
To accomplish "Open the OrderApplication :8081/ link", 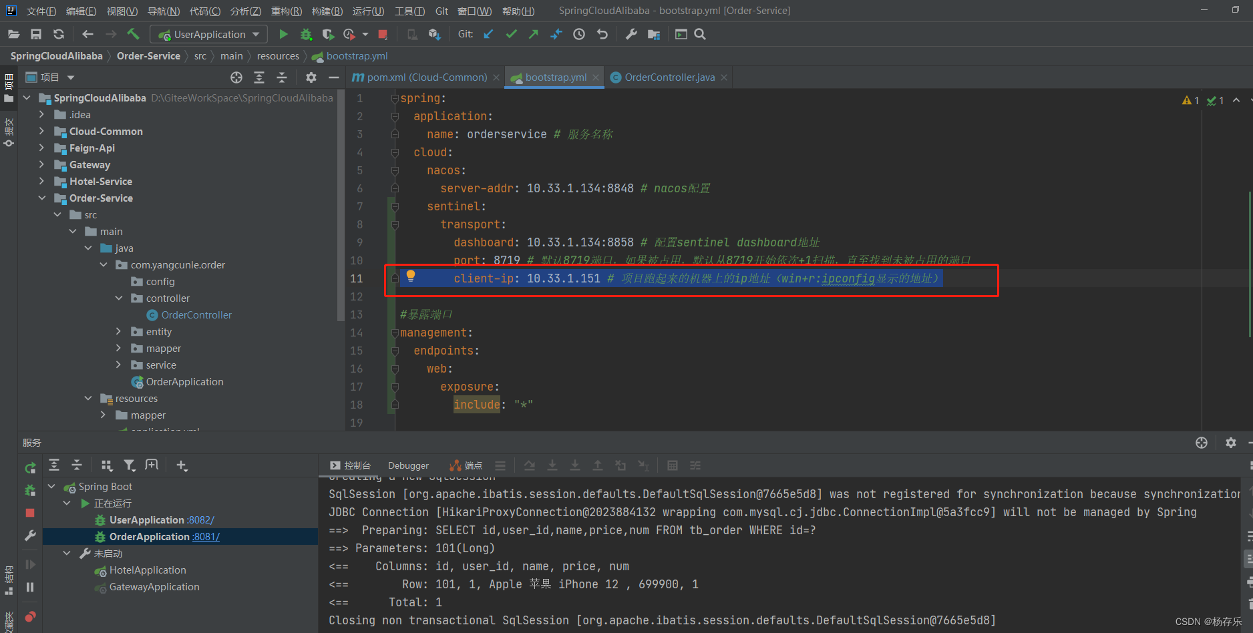I will click(x=206, y=536).
